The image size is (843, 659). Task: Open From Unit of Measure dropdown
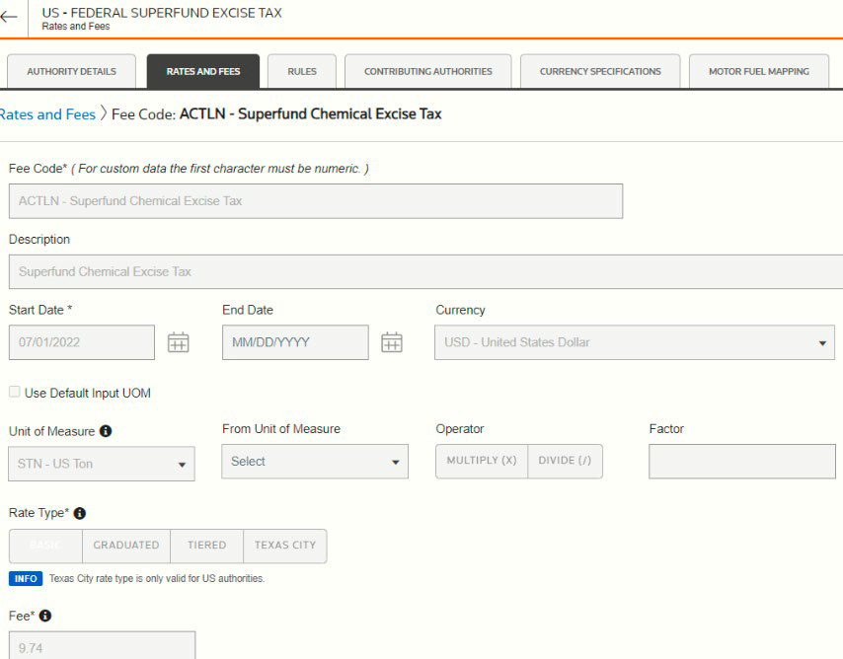314,462
